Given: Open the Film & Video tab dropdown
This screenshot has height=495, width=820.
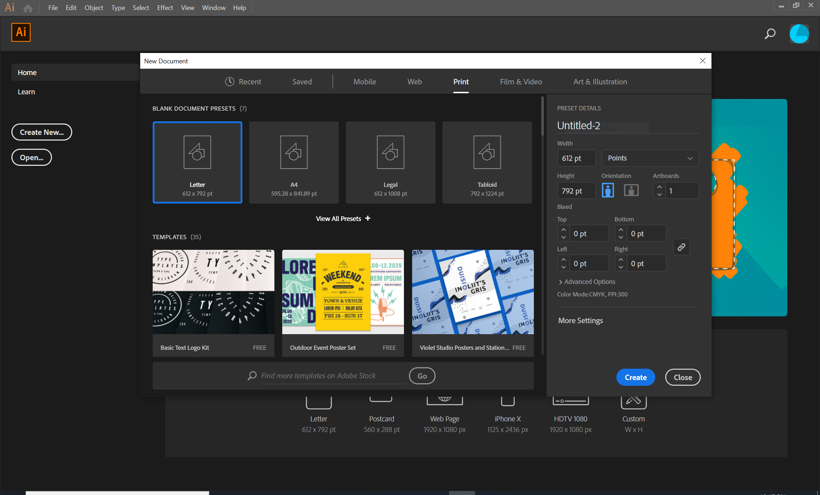Looking at the screenshot, I should 521,81.
